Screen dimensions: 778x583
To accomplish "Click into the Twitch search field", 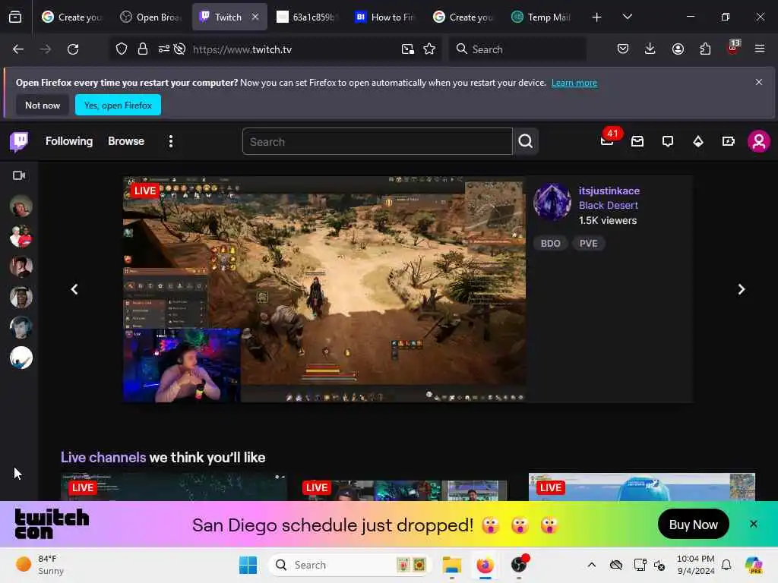I will coord(377,142).
